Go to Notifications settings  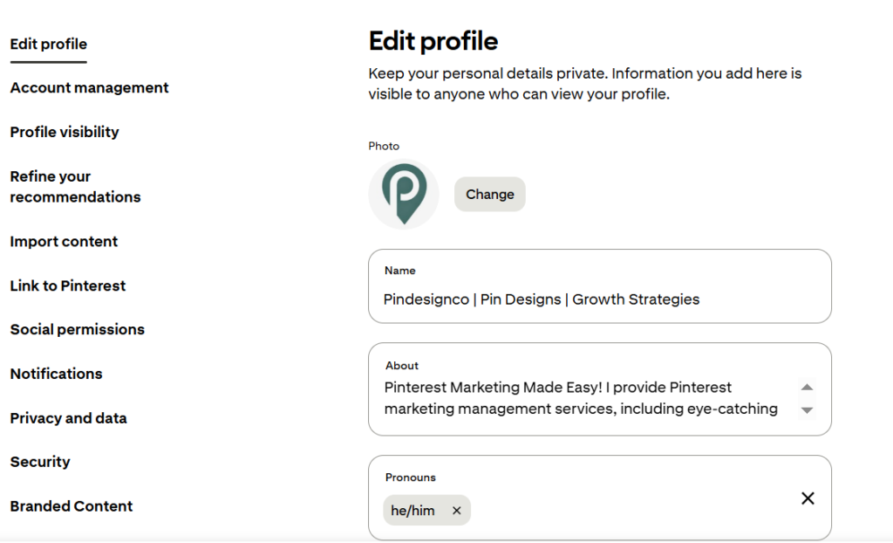[57, 375]
